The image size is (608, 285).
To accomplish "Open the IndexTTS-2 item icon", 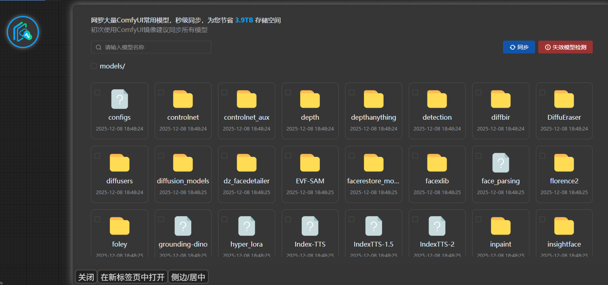I will tap(437, 225).
